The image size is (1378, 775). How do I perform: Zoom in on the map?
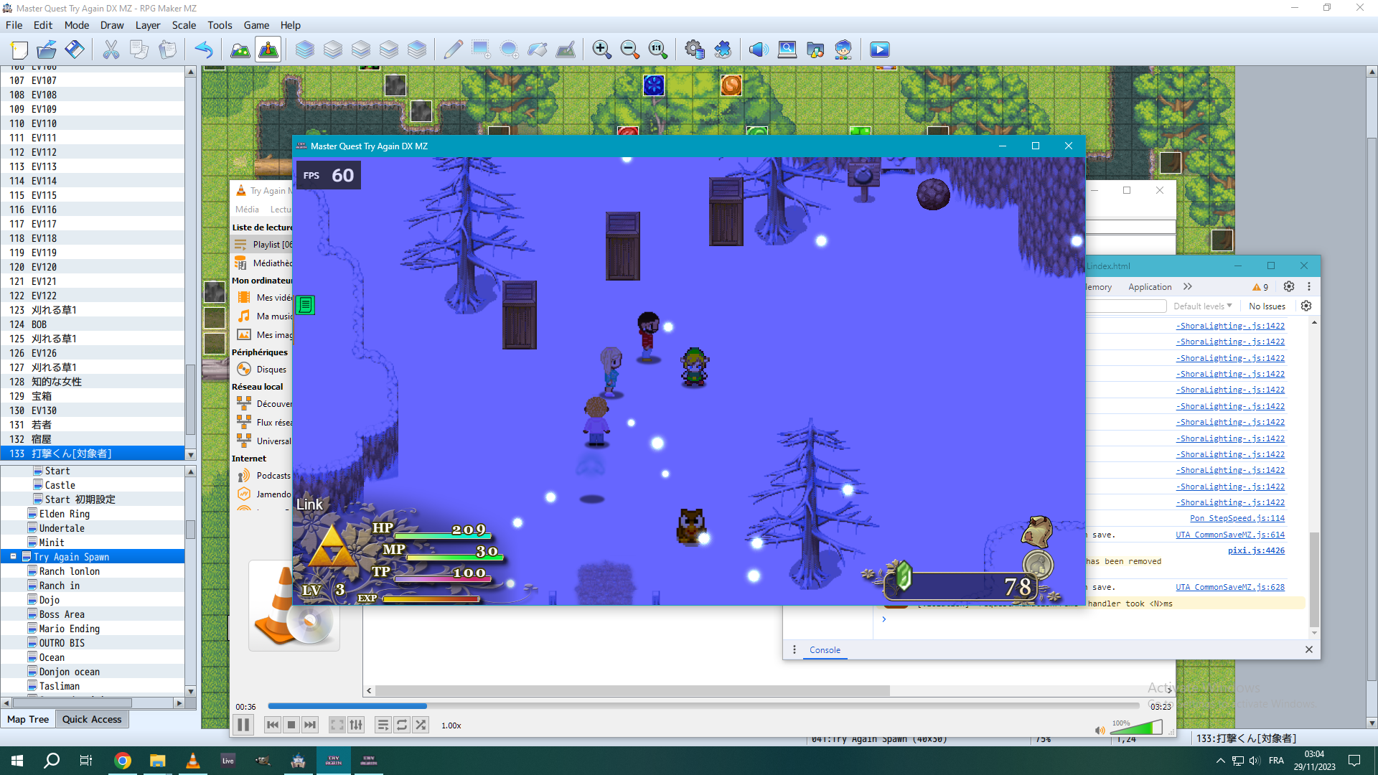pyautogui.click(x=601, y=50)
